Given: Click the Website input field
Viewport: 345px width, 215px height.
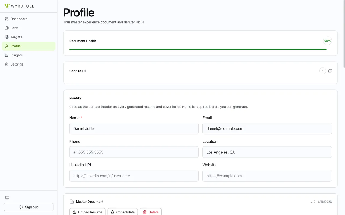Looking at the screenshot, I should tap(267, 176).
